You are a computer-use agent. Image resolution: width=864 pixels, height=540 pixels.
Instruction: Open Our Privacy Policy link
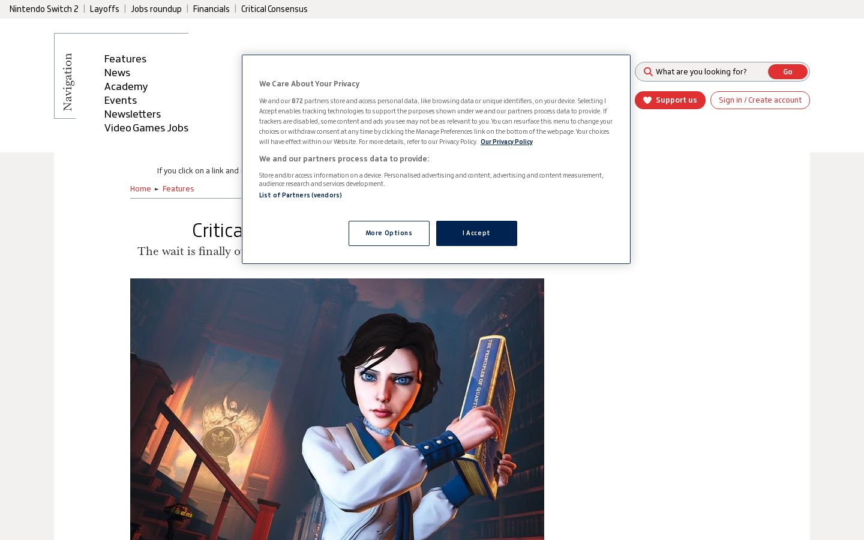tap(506, 142)
